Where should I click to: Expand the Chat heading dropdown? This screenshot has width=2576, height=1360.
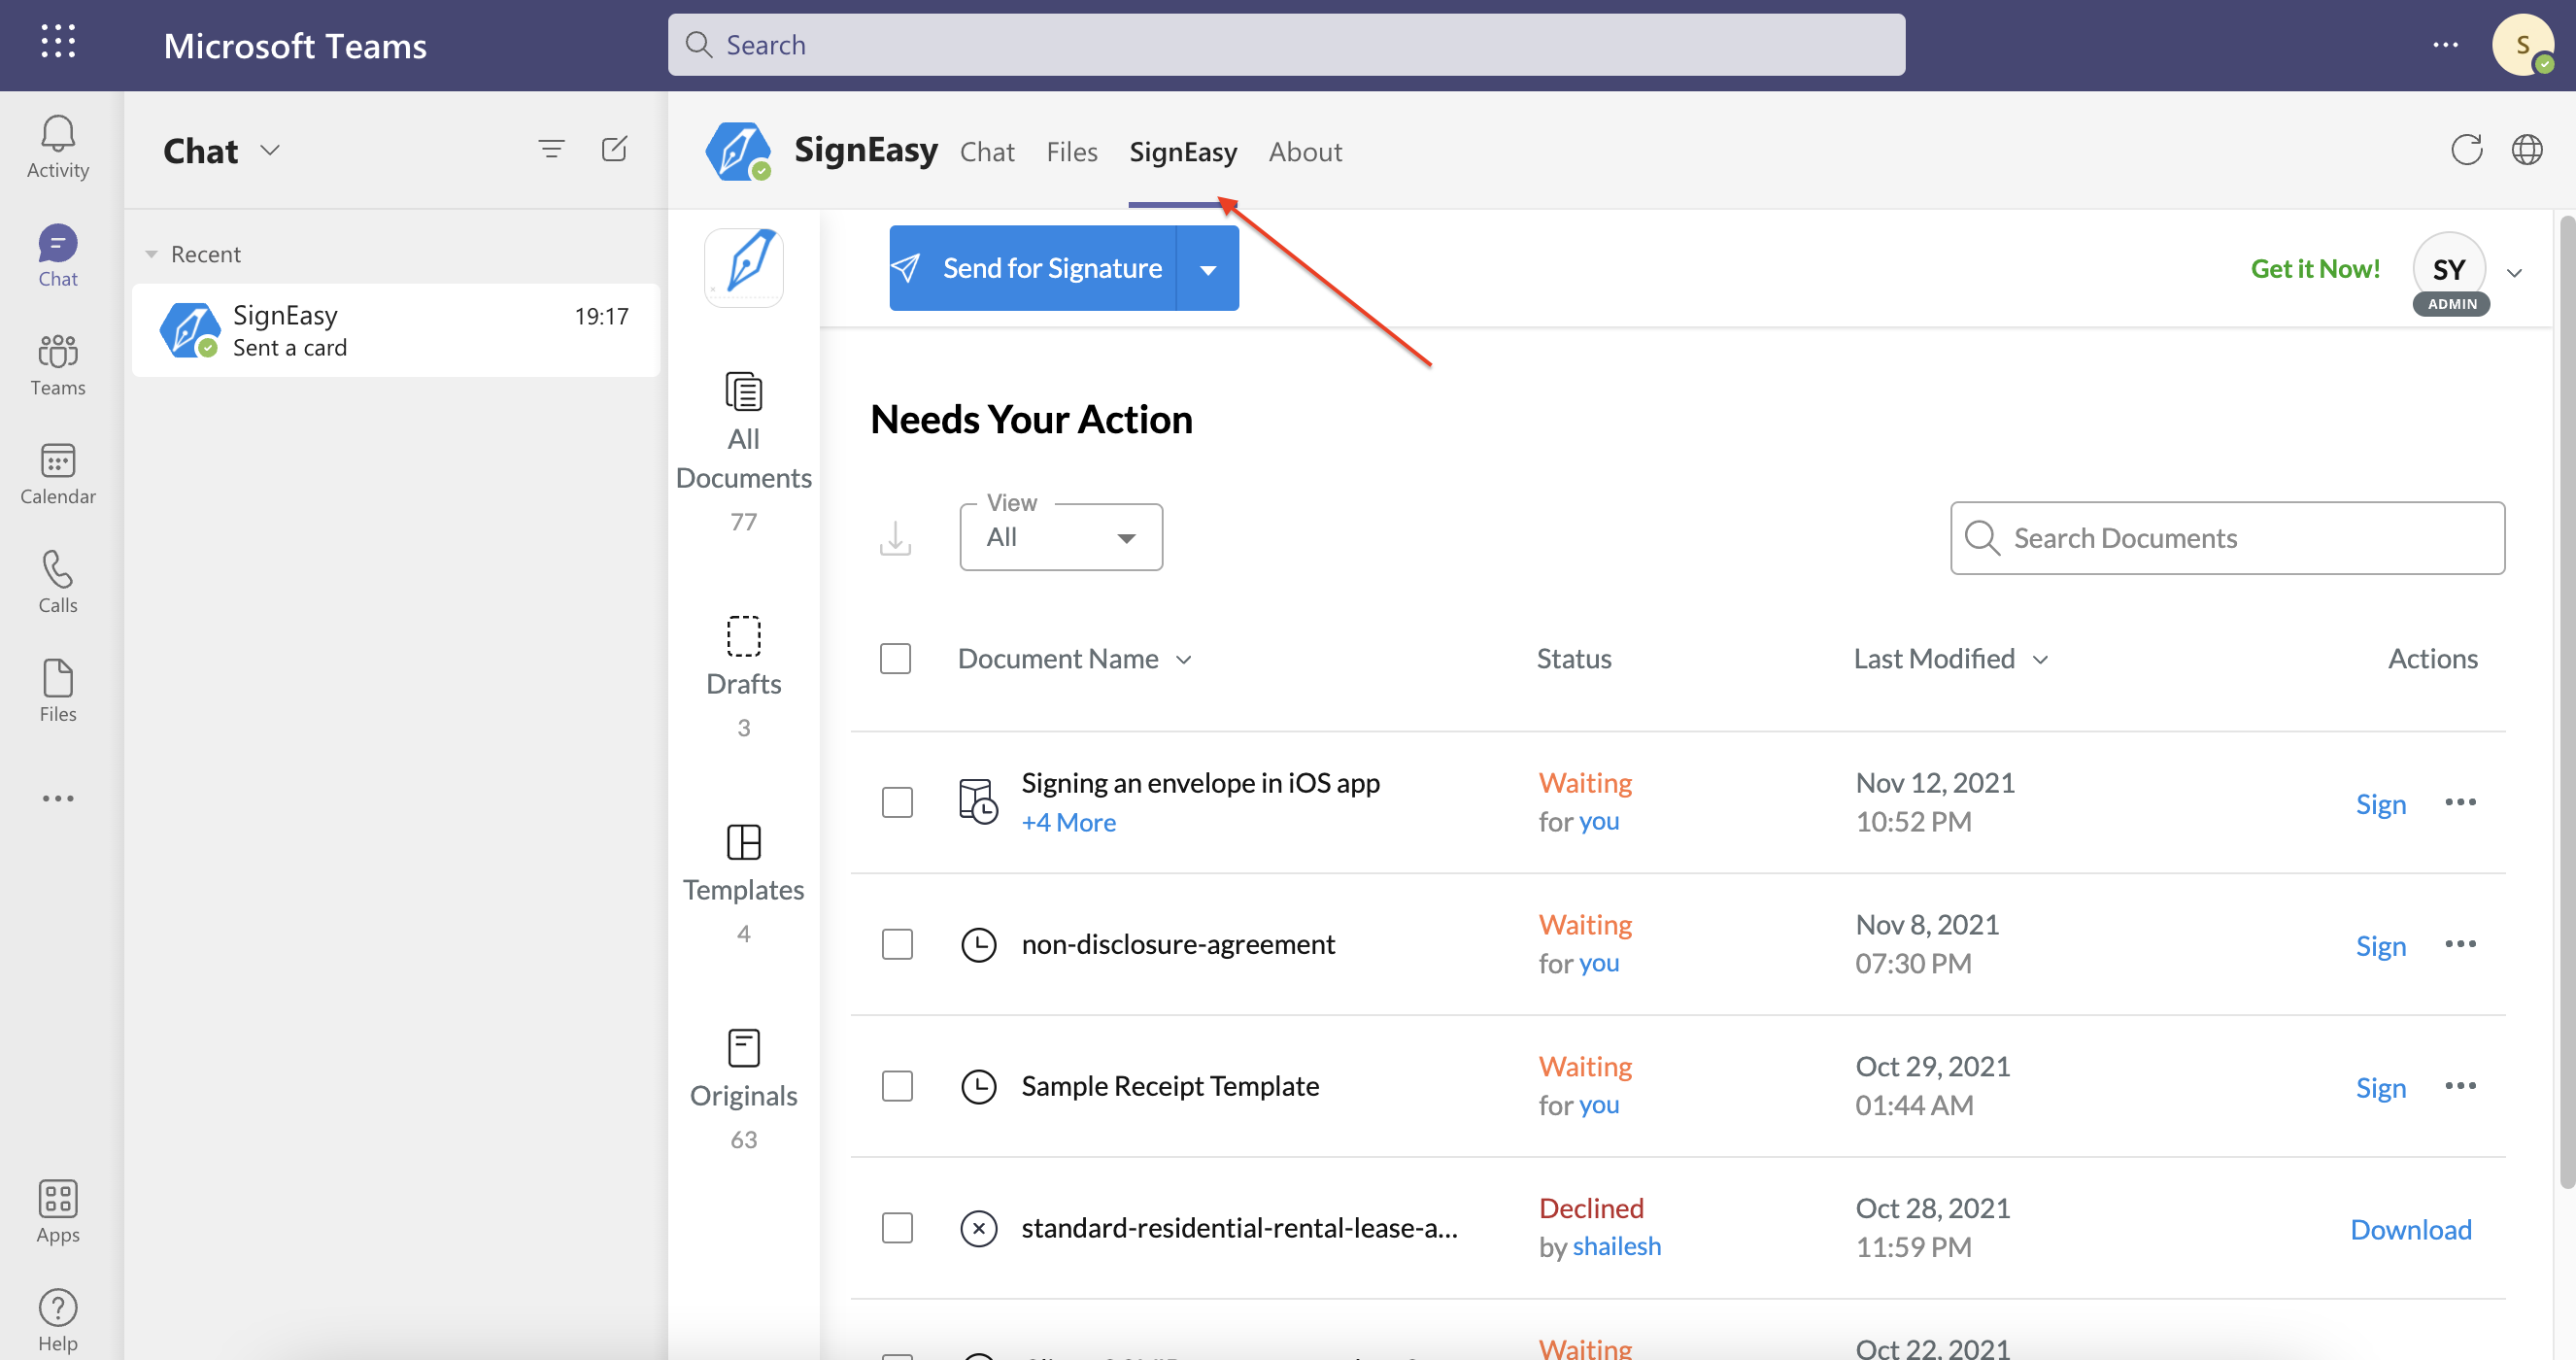[270, 150]
